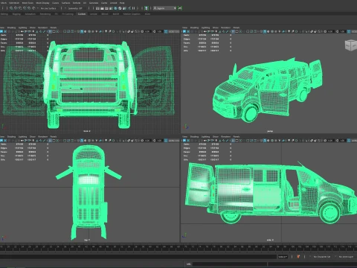The image size is (357, 268).
Task: Toggle Shadows in top panel toolbar
Action: click(100, 141)
